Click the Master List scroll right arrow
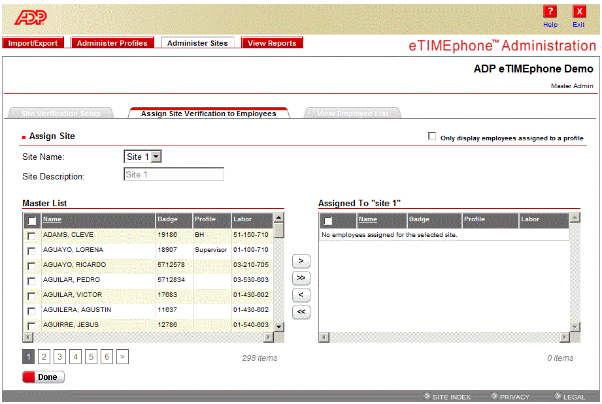This screenshot has height=404, width=602. [x=269, y=337]
